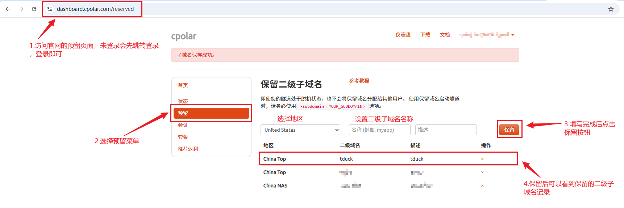The height and width of the screenshot is (208, 624).
Task: Click the browser forward arrow
Action: pos(21,9)
